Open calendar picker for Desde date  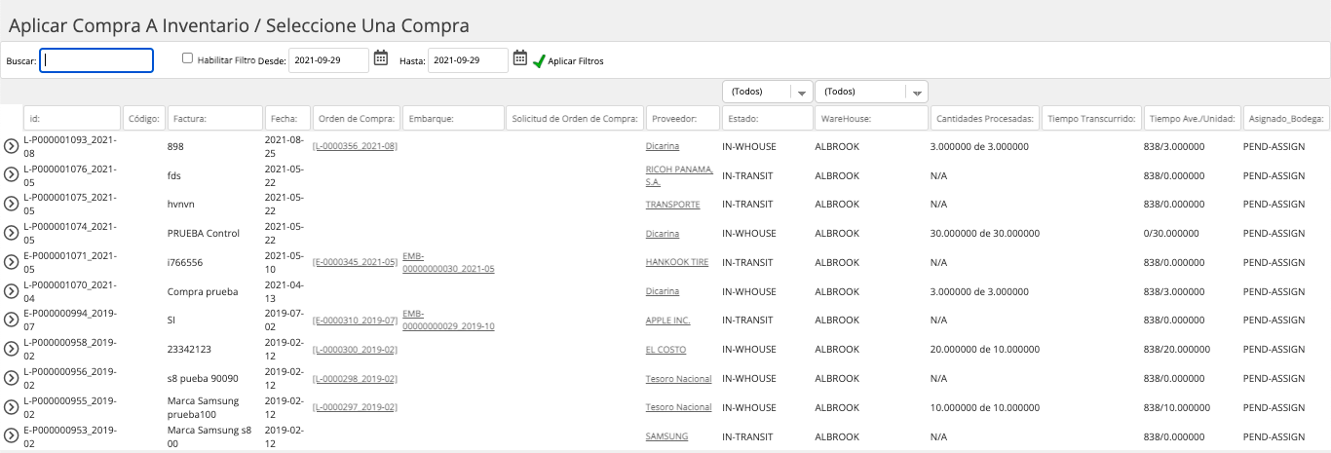(381, 58)
